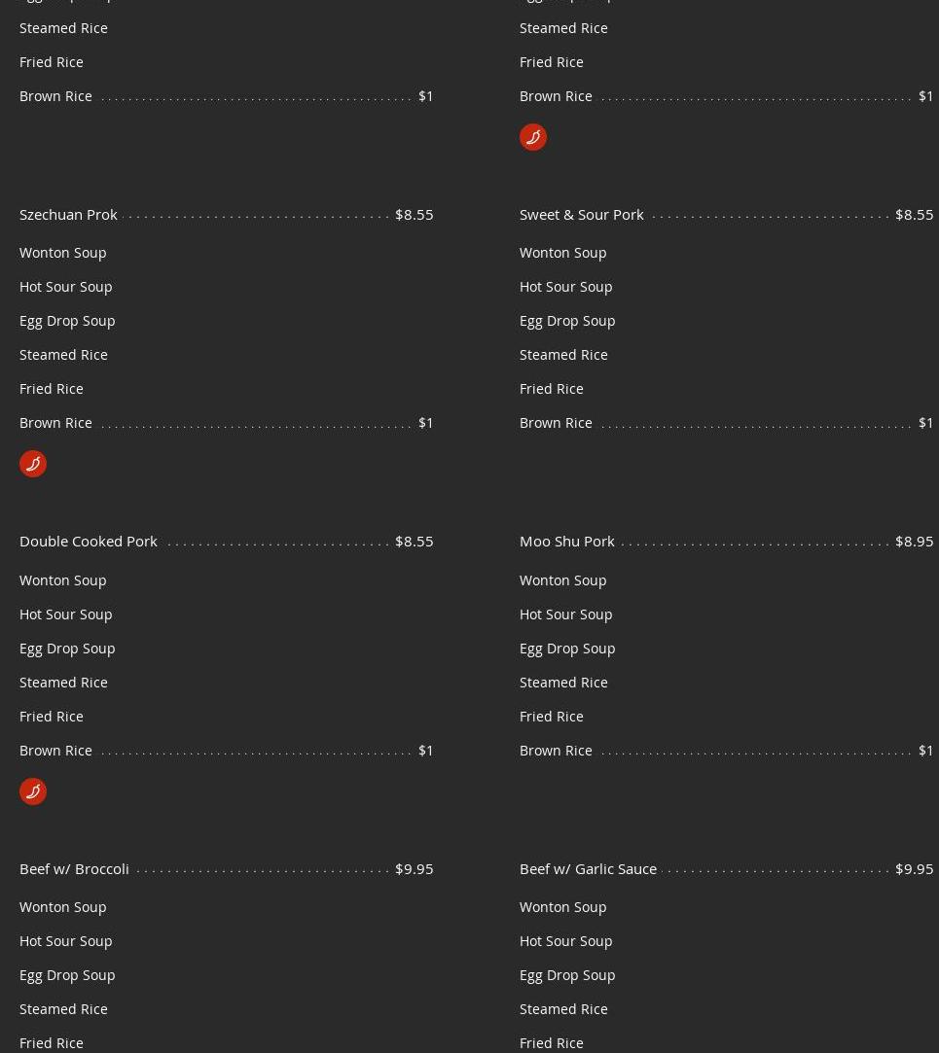Image resolution: width=939 pixels, height=1053 pixels.
Task: Click the chili pepper icon under Double Cooked Pork
Action: coord(33,791)
